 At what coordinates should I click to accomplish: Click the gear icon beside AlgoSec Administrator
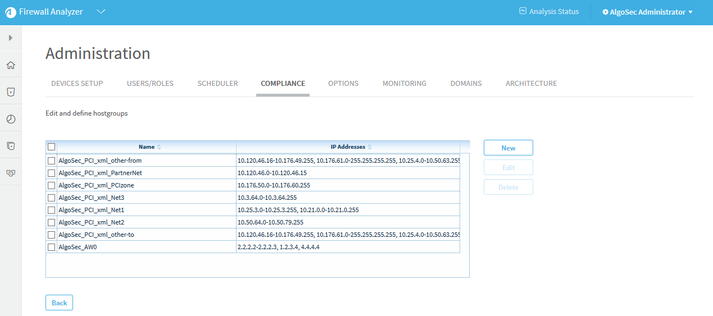(x=605, y=12)
